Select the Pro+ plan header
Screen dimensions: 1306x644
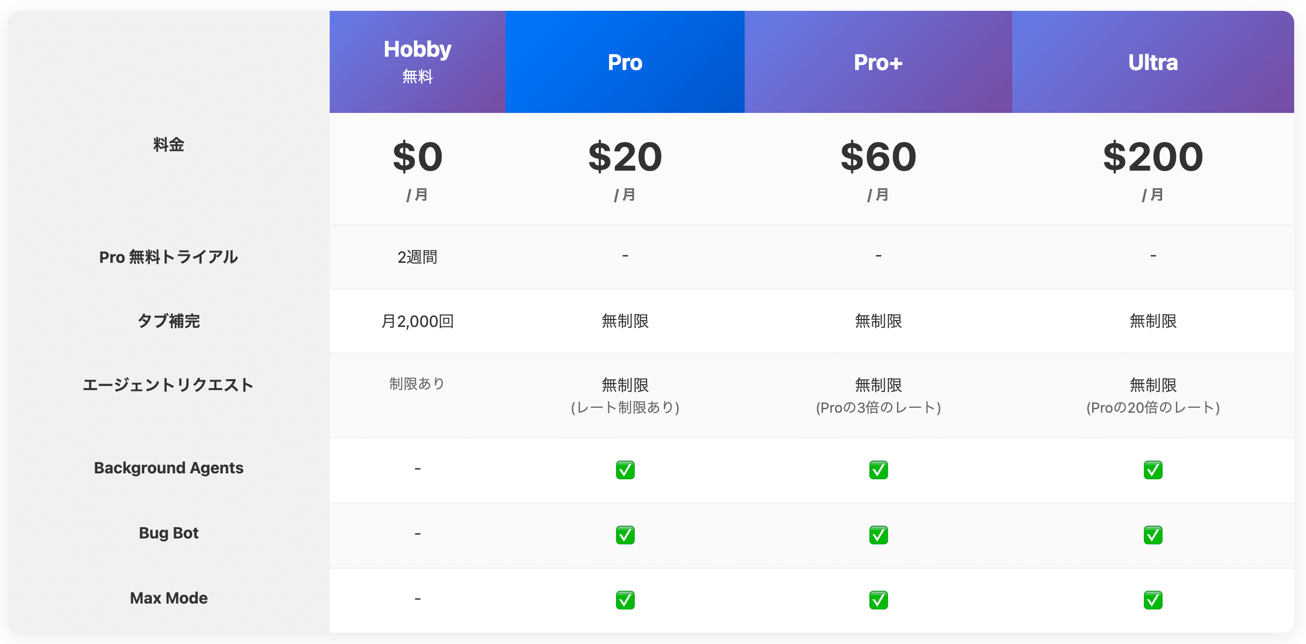point(878,62)
